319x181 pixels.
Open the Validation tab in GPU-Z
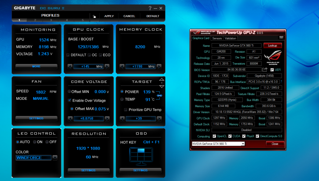tap(230, 38)
